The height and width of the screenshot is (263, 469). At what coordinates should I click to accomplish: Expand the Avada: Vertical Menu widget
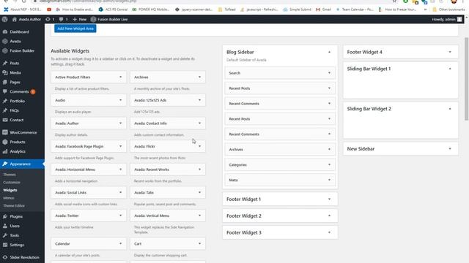(199, 216)
